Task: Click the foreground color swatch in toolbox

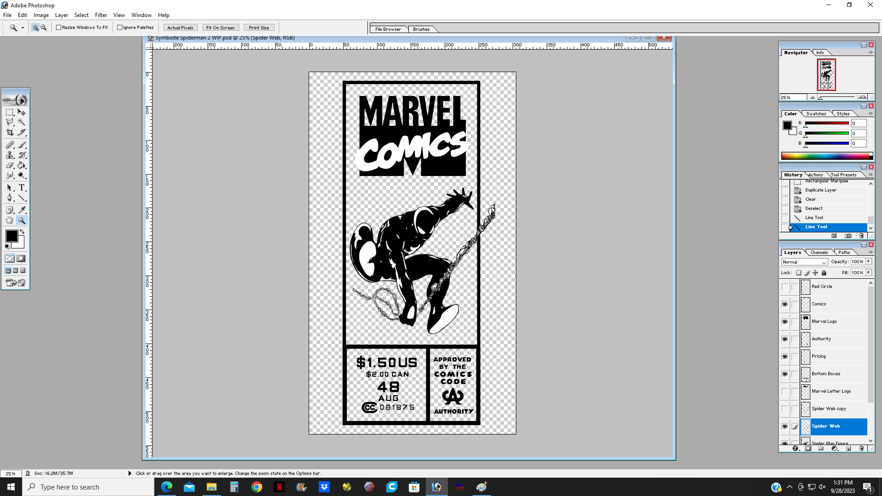Action: pos(11,236)
